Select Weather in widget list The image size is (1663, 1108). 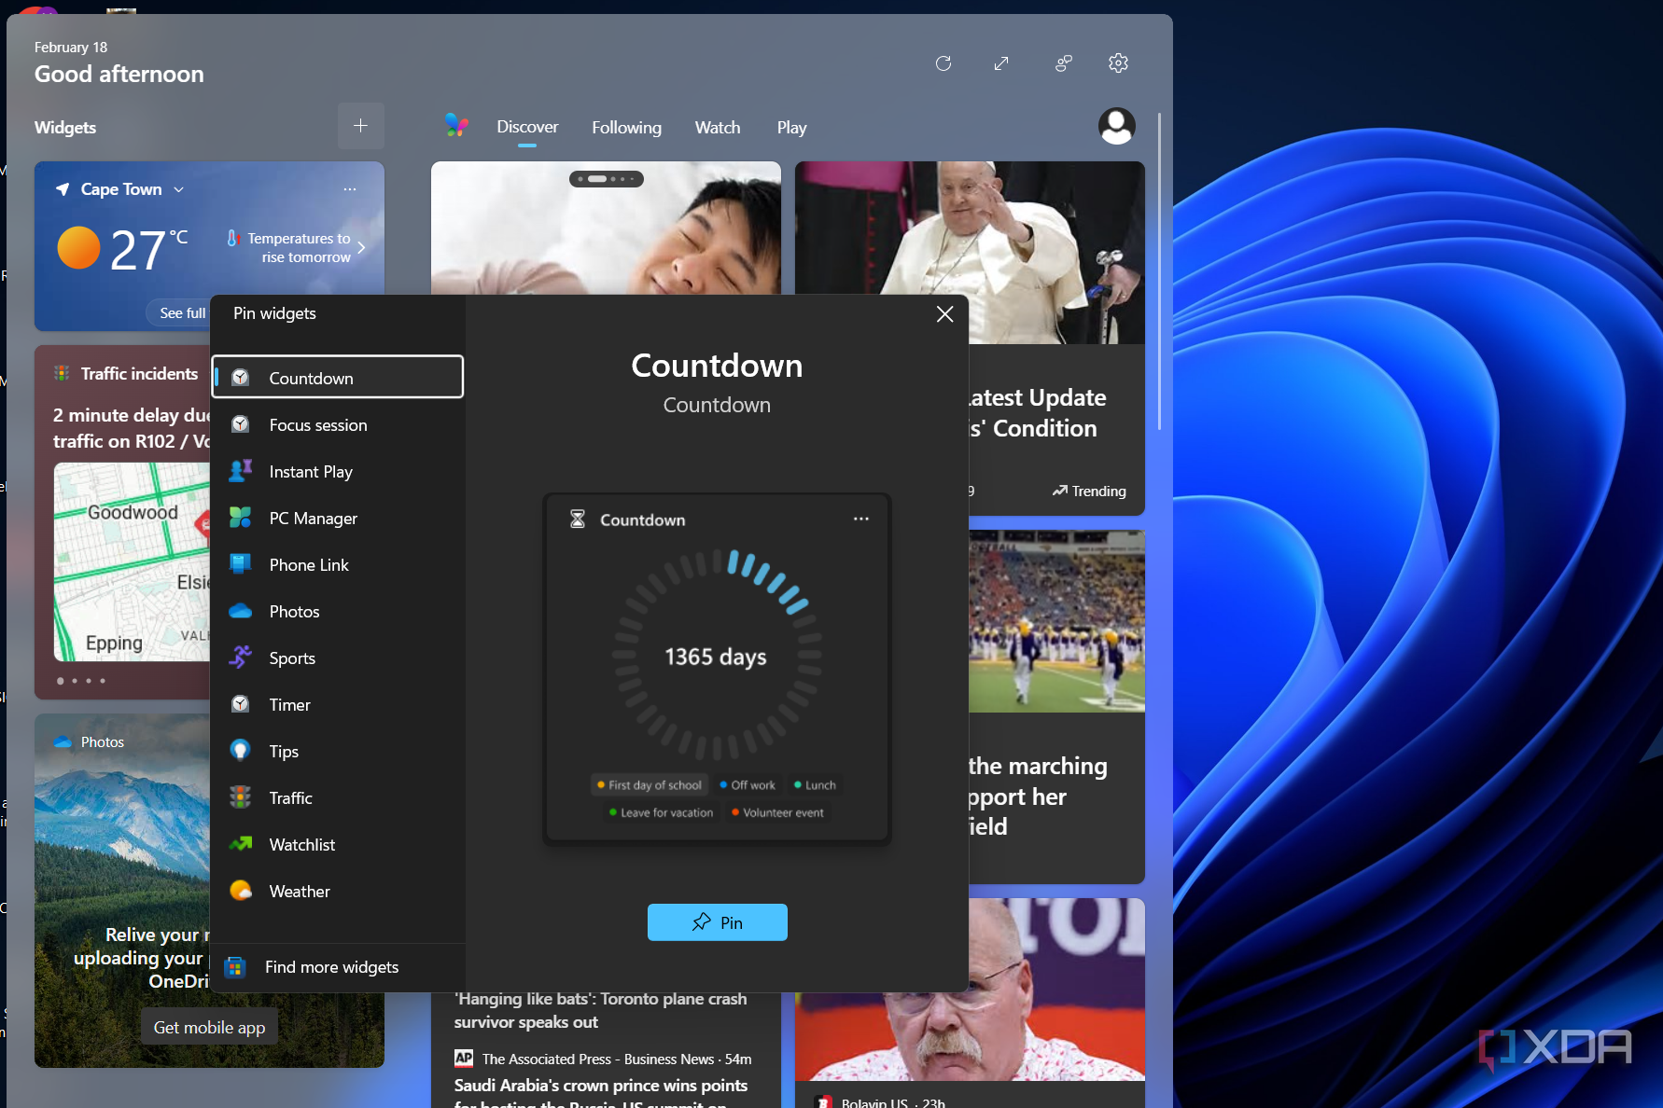pos(338,892)
